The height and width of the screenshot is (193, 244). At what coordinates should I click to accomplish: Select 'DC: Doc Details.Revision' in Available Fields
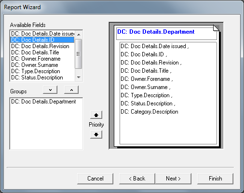(x=42, y=46)
